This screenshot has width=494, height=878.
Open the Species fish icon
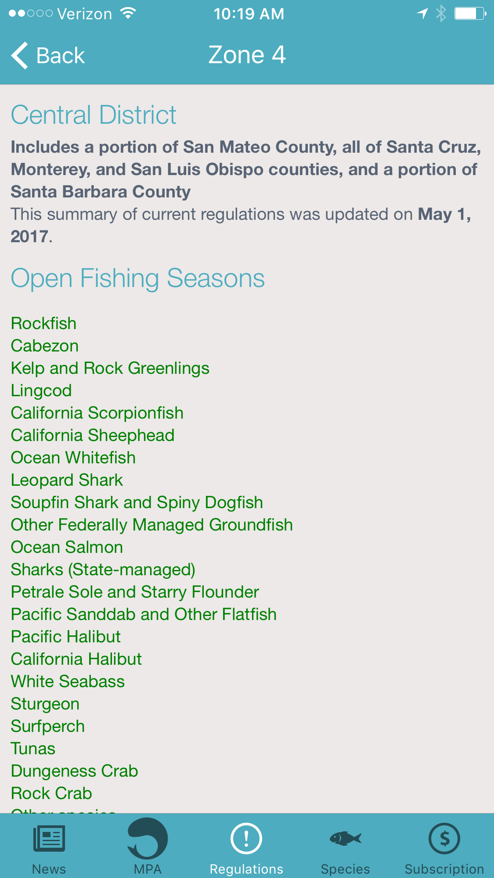tap(346, 838)
